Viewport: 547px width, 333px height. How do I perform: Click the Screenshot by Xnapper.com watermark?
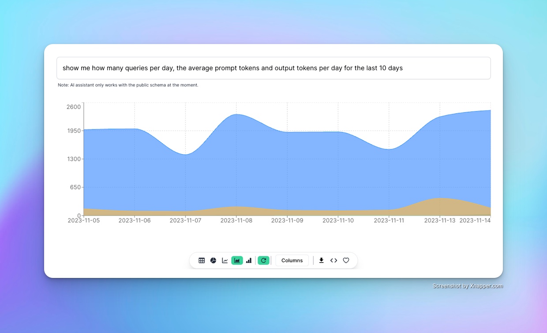pos(467,286)
